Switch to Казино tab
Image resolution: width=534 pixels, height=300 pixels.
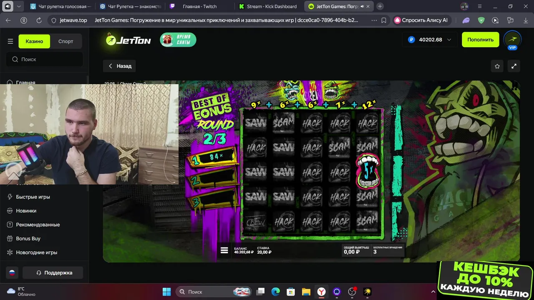point(34,41)
